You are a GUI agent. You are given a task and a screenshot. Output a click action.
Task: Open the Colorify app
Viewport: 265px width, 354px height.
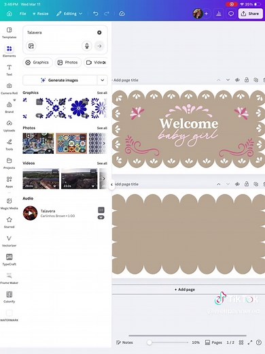tap(10, 297)
